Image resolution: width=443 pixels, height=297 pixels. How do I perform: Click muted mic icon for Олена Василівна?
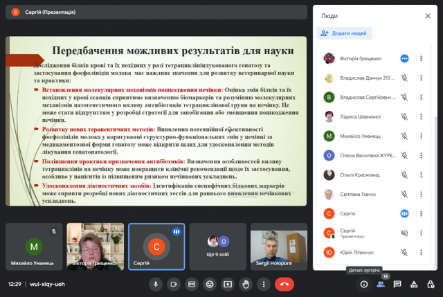pos(404,156)
